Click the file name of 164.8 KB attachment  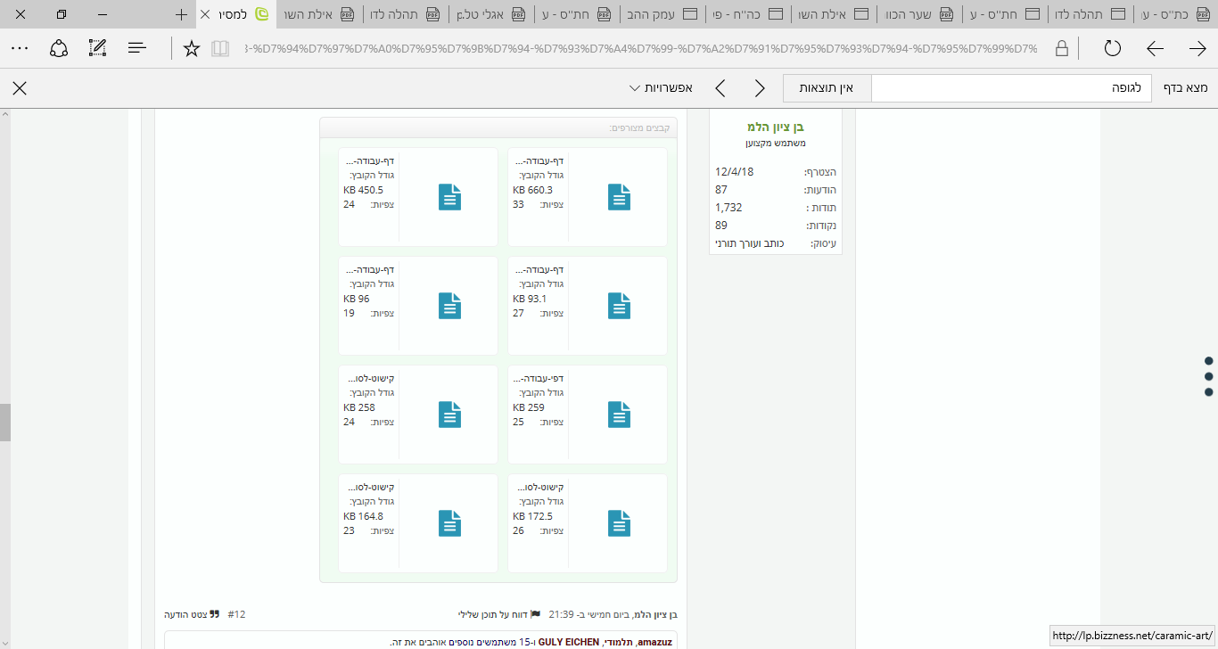pyautogui.click(x=369, y=488)
